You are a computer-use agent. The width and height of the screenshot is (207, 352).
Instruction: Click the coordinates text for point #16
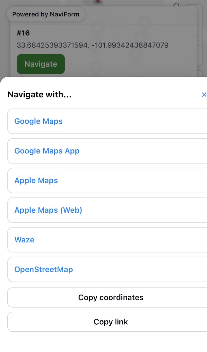91,45
